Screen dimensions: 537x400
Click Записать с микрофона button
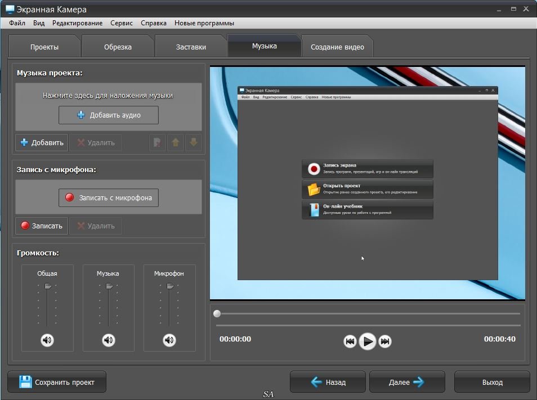109,198
